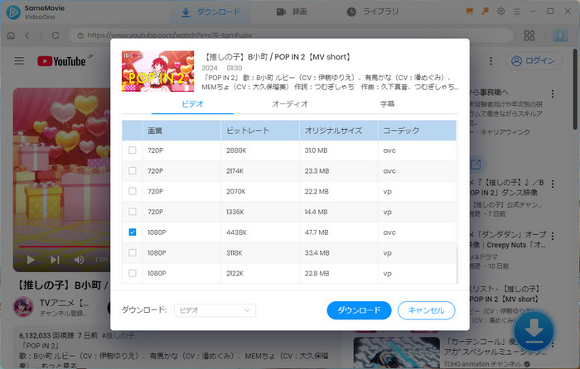580x369 pixels.
Task: Click the コーデック column header
Action: pyautogui.click(x=417, y=131)
